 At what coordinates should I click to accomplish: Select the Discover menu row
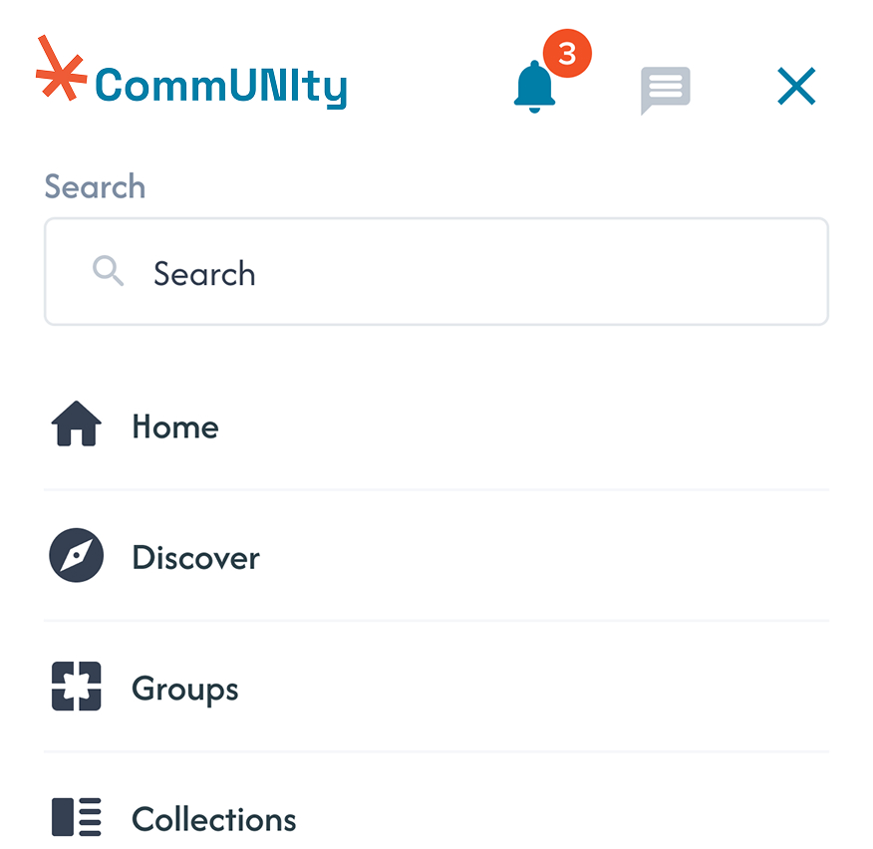436,557
